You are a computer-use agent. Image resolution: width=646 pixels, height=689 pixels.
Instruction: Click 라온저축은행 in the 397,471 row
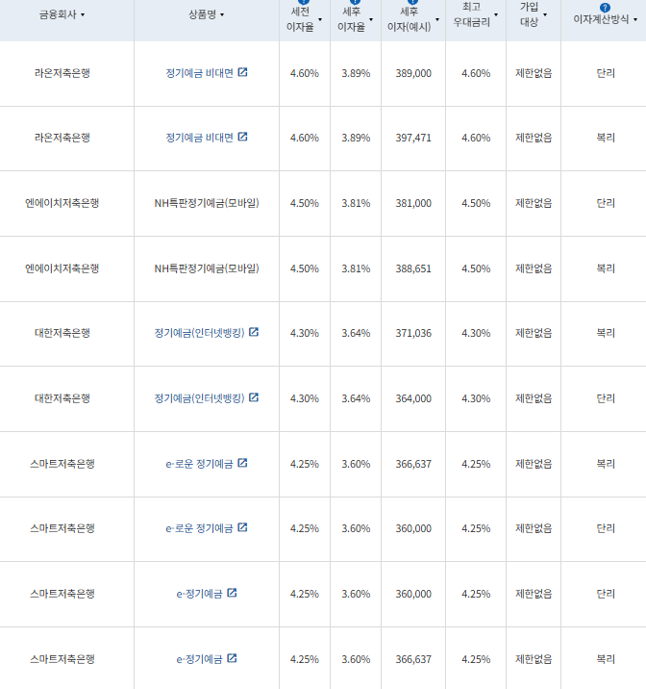point(62,138)
